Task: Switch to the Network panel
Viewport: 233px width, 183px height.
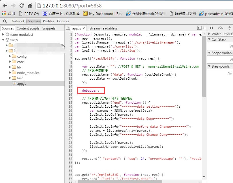Action: tap(18, 21)
